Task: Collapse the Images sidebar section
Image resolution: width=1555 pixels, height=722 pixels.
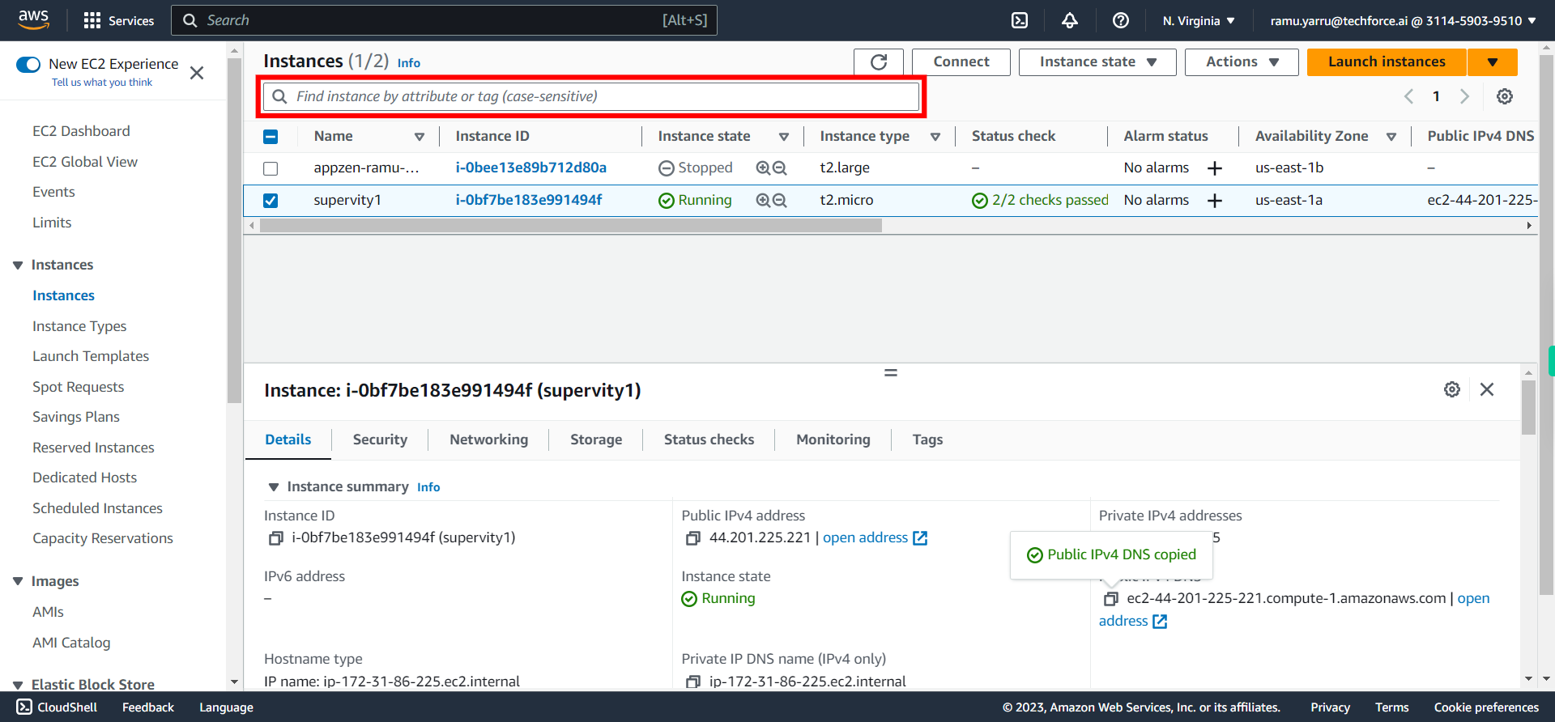Action: 18,582
